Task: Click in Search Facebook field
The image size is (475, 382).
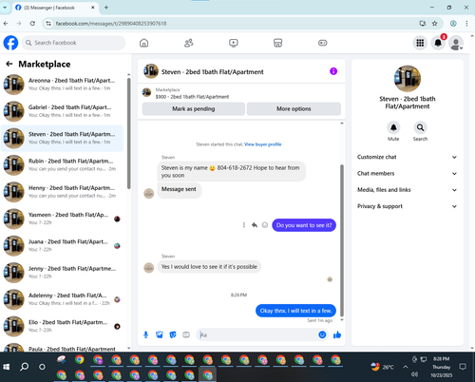Action: click(x=73, y=43)
